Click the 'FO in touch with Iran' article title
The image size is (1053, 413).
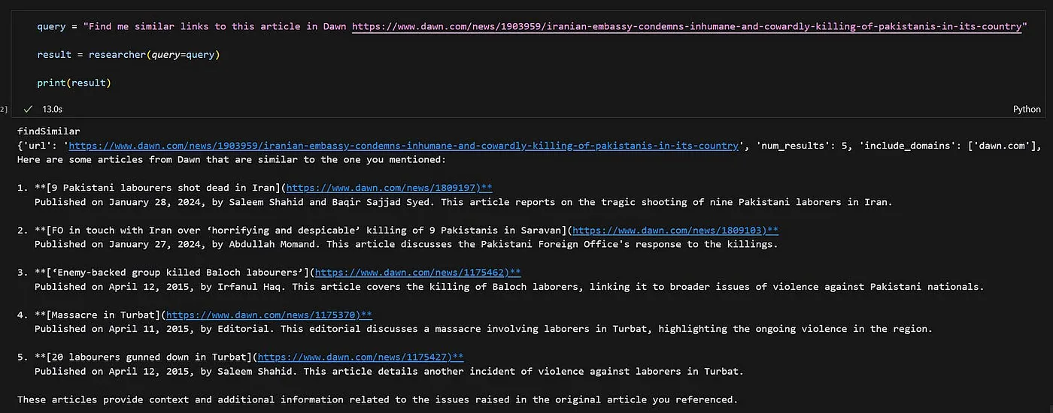point(306,231)
